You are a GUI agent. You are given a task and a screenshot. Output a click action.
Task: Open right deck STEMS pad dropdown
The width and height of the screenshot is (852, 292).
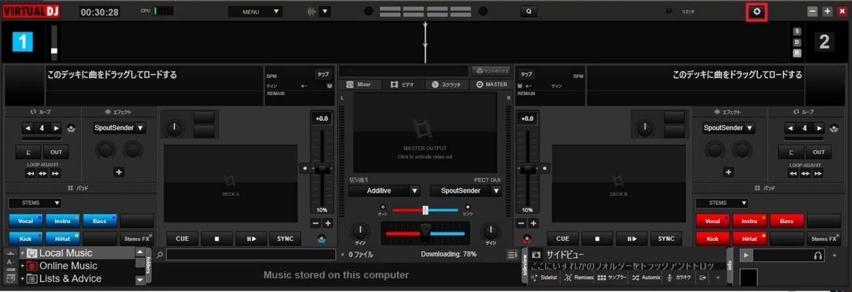[x=722, y=203]
